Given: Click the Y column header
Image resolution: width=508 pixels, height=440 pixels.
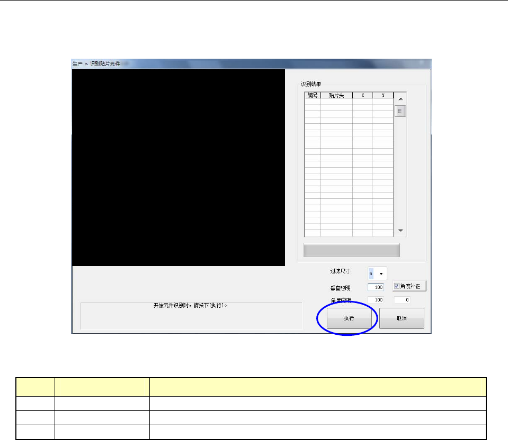Looking at the screenshot, I should (383, 95).
